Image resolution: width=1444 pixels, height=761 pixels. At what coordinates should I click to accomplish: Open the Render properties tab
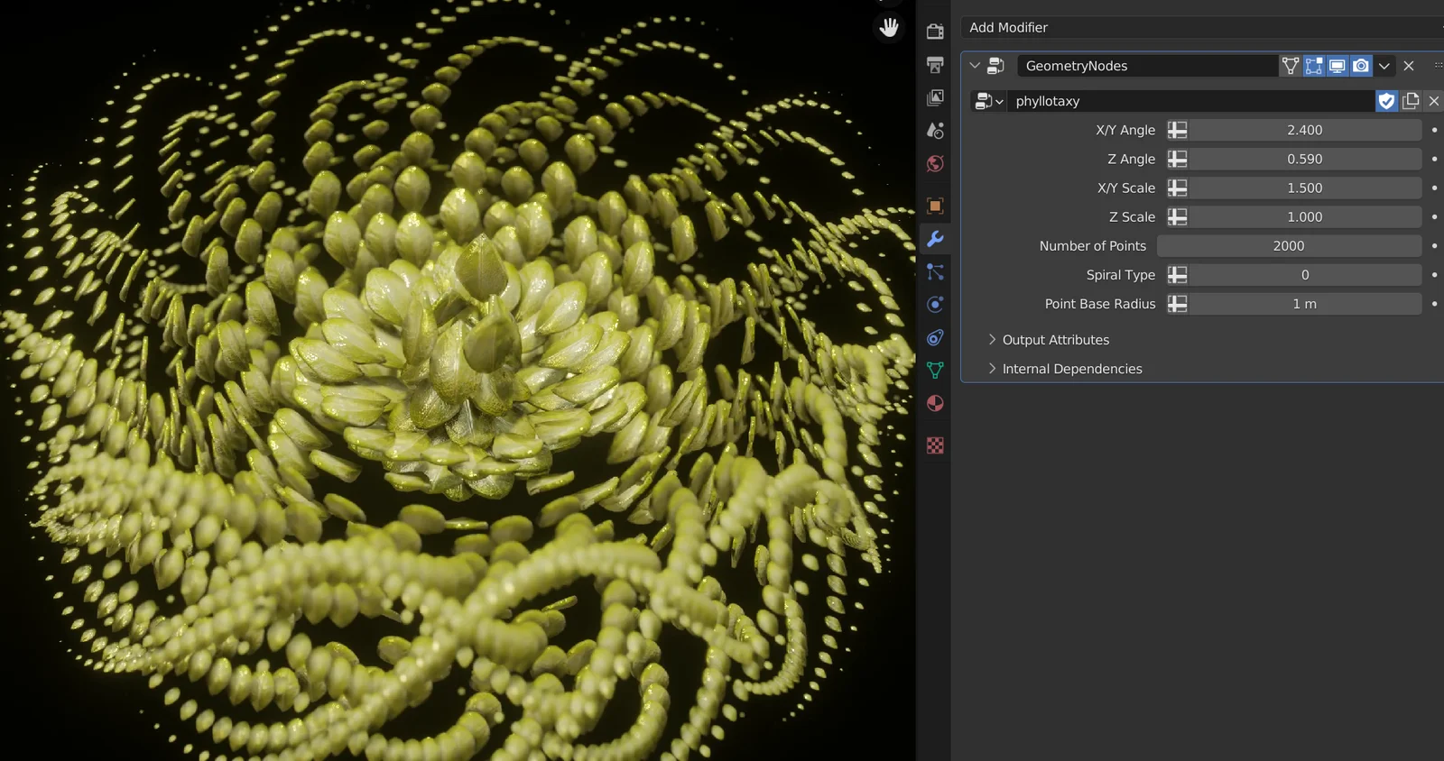[935, 32]
